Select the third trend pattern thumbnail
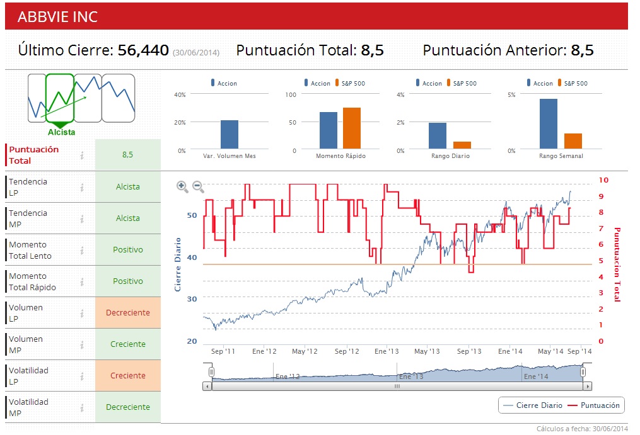The image size is (640, 435). click(88, 98)
